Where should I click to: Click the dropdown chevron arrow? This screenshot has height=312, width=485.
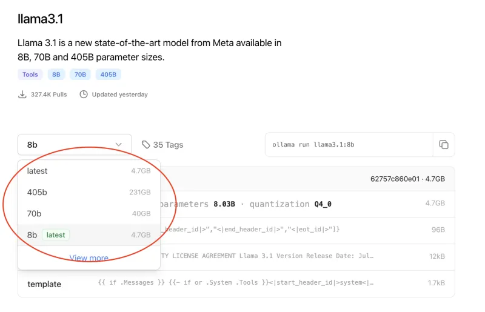pyautogui.click(x=119, y=145)
